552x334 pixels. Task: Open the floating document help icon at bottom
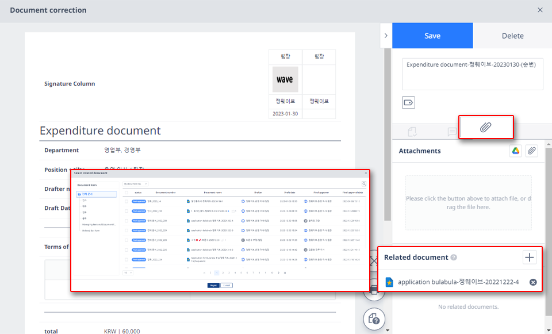click(375, 319)
